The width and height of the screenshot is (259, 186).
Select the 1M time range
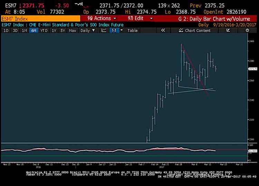pos(25,30)
